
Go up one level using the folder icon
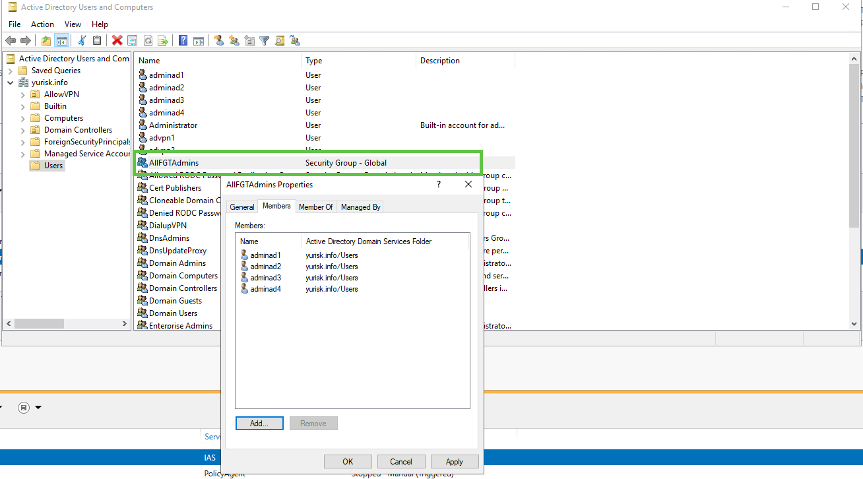[x=46, y=41]
